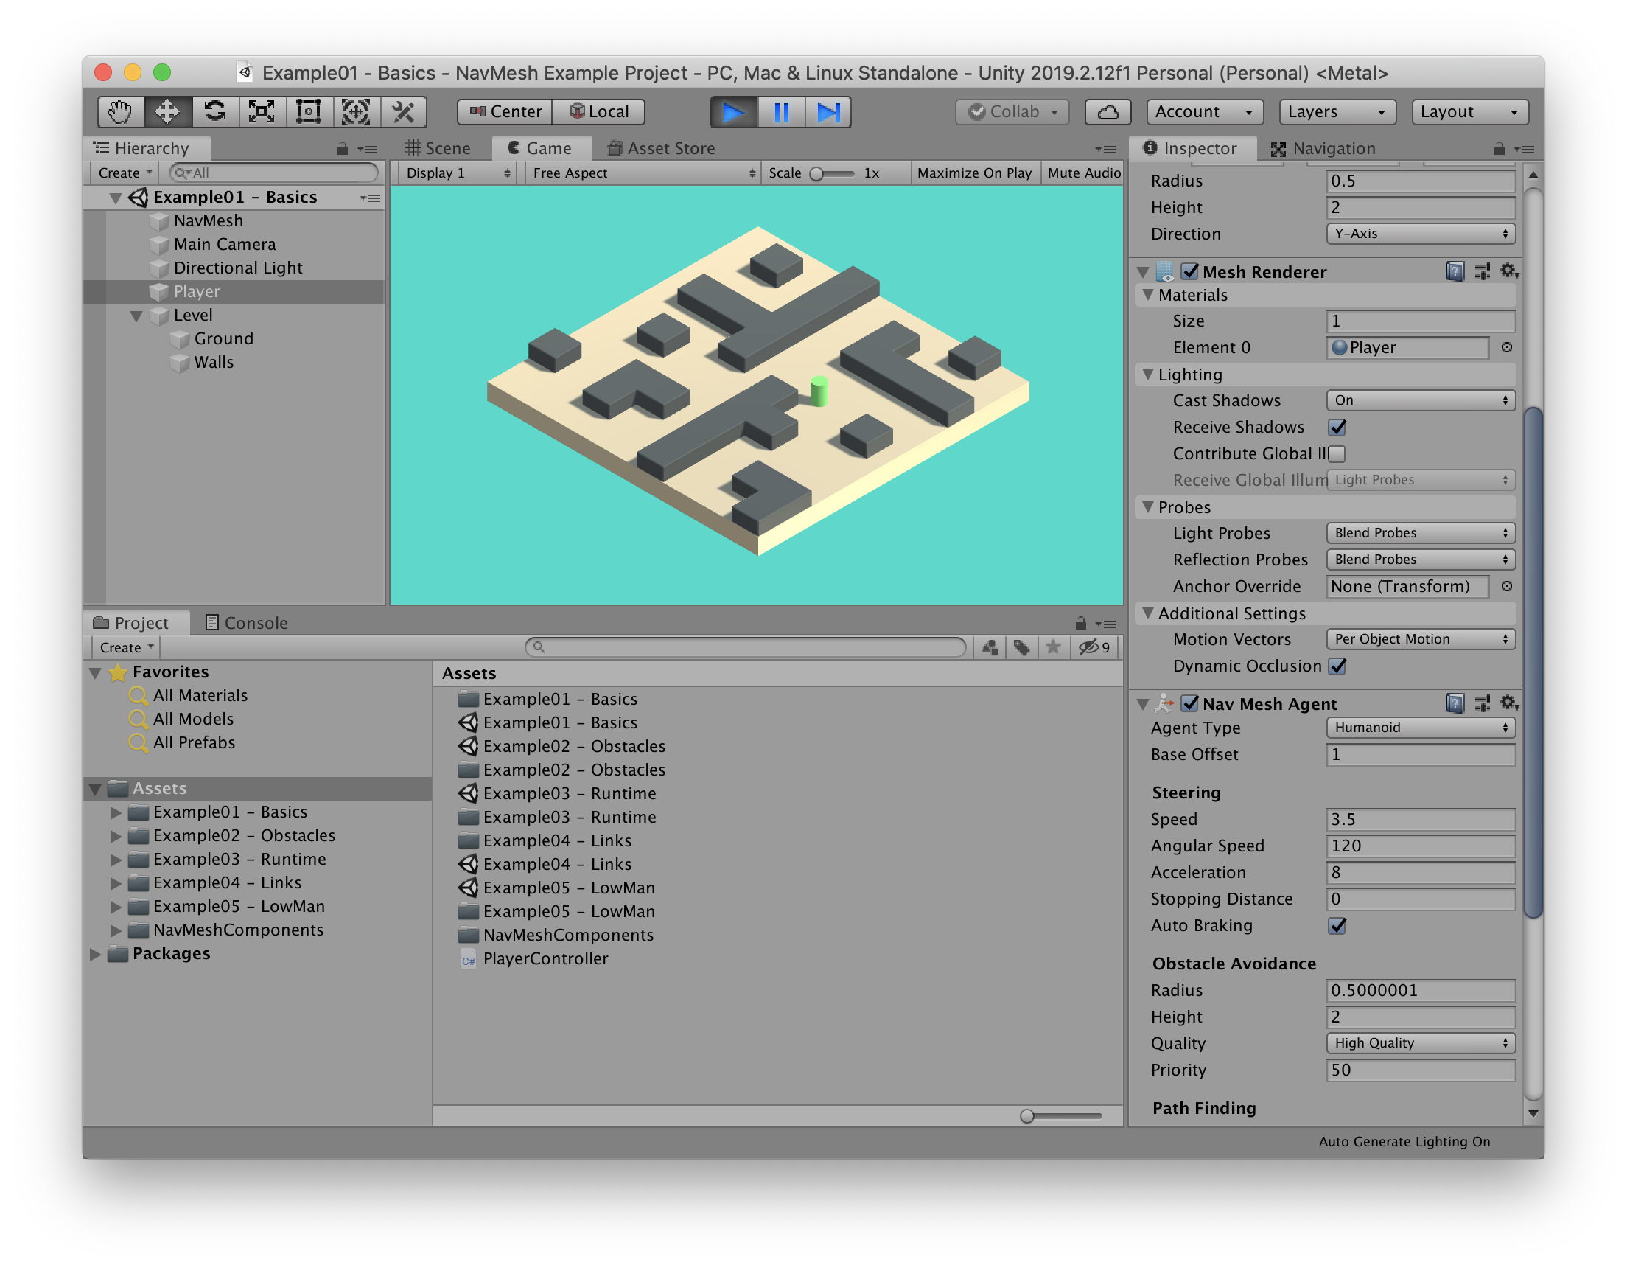Viewport: 1627px width, 1268px height.
Task: Click Maximize On Play button
Action: [973, 173]
